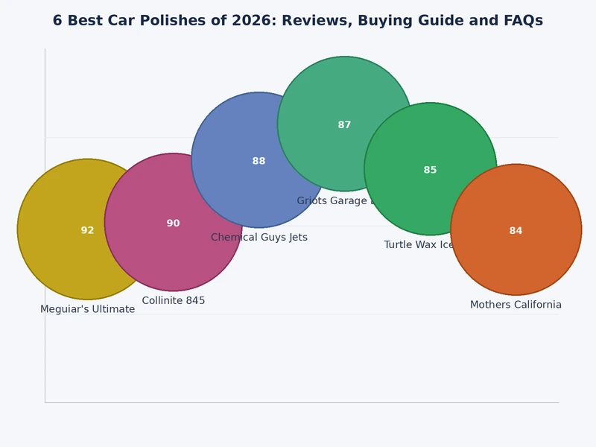This screenshot has height=447, width=596.
Task: Click the chart title about Best Car Polishes
Action: [297, 21]
